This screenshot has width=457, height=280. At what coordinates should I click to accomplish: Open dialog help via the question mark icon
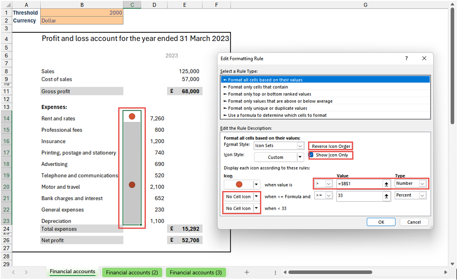[406, 58]
